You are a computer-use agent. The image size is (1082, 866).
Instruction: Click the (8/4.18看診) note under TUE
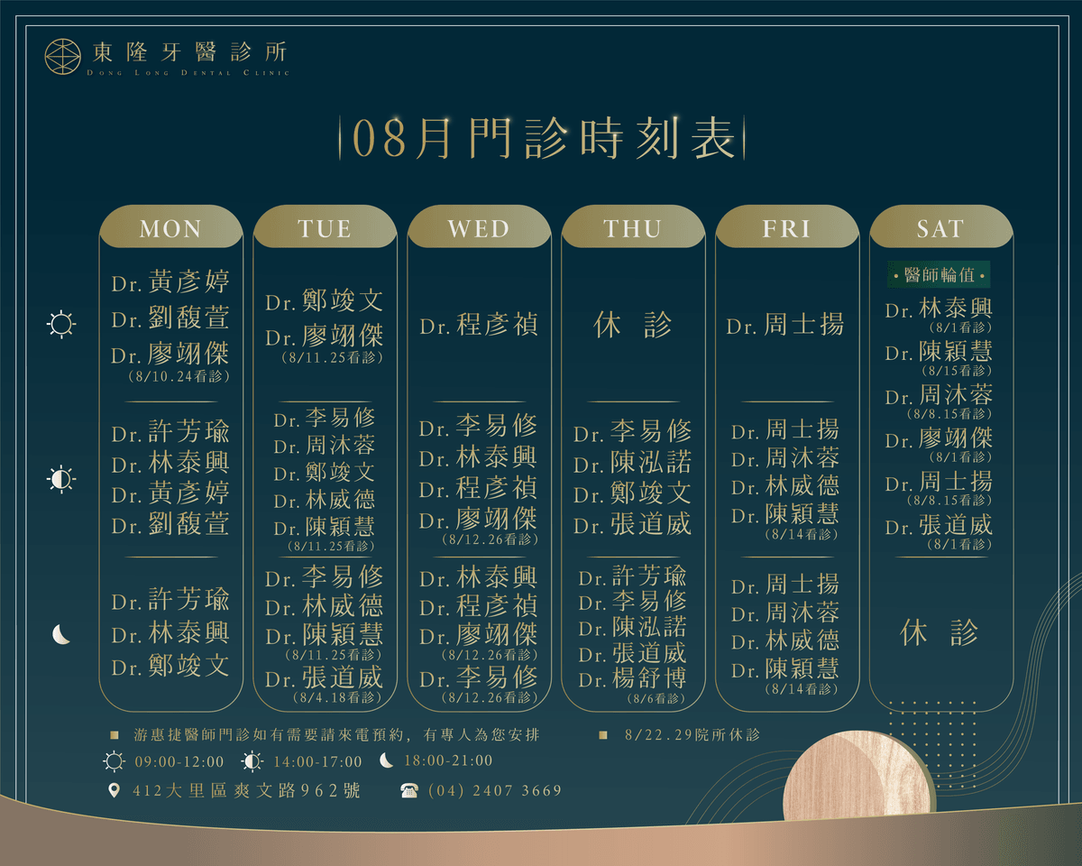pyautogui.click(x=337, y=697)
